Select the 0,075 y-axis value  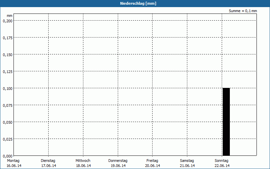(7, 105)
